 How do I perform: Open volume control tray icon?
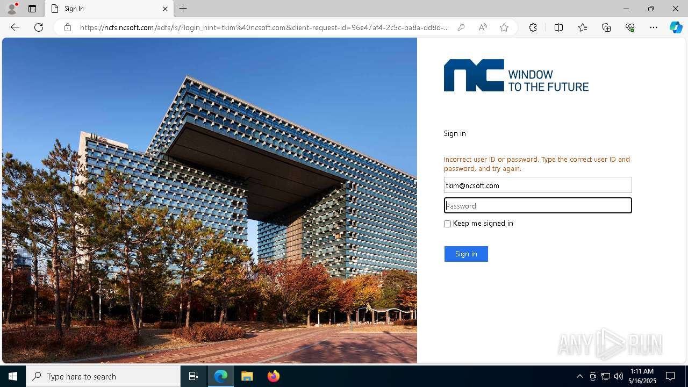coord(619,376)
